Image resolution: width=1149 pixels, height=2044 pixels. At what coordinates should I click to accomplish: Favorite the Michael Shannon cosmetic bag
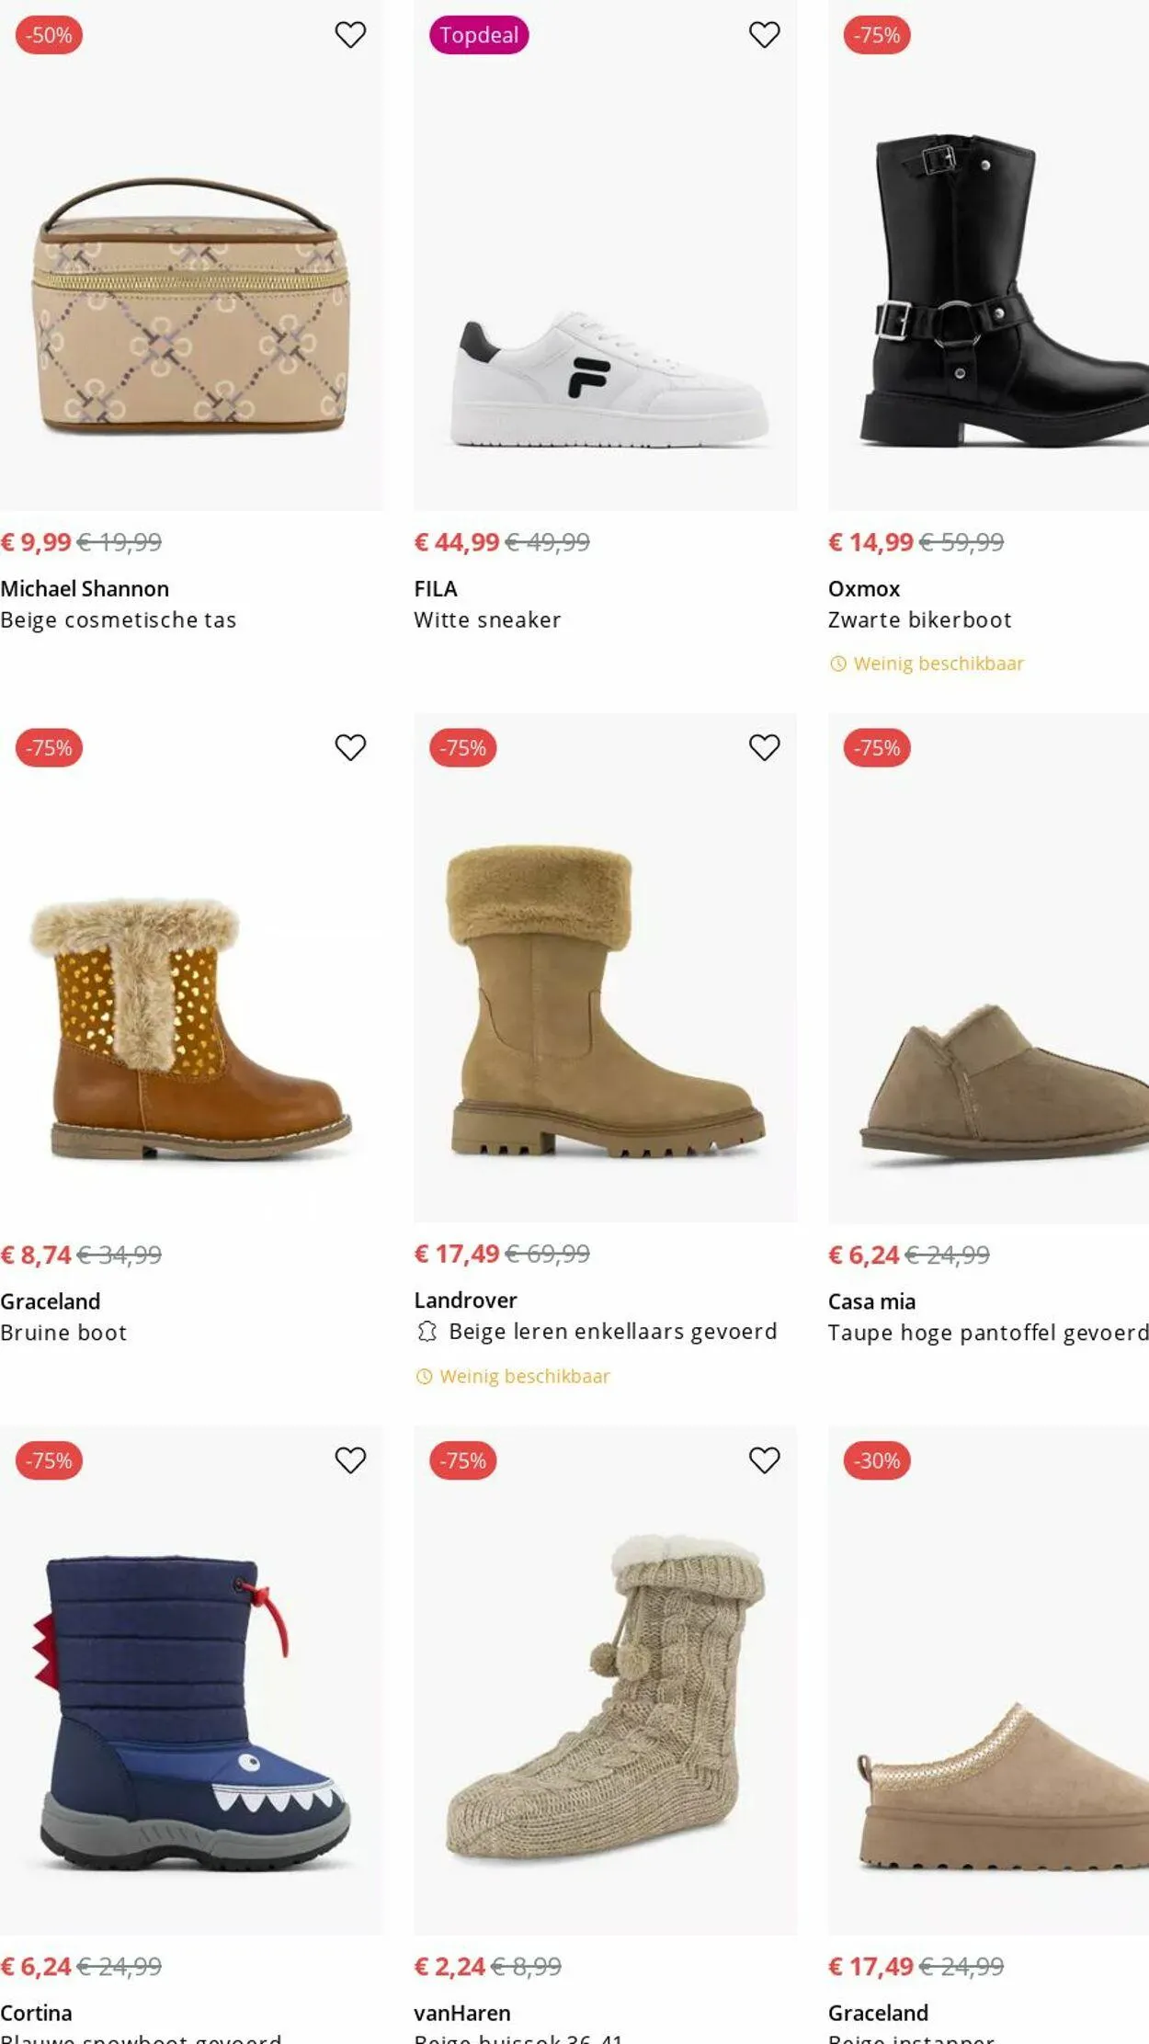point(350,35)
